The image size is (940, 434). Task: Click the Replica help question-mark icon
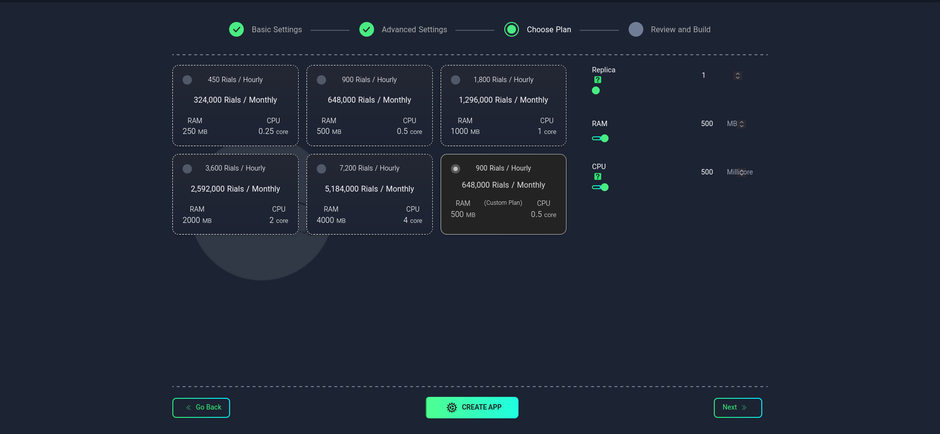pos(597,80)
